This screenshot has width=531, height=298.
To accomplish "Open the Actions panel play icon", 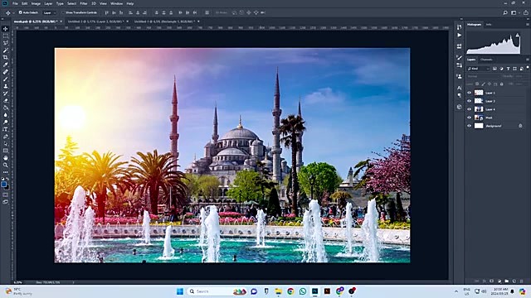I will coord(459,35).
